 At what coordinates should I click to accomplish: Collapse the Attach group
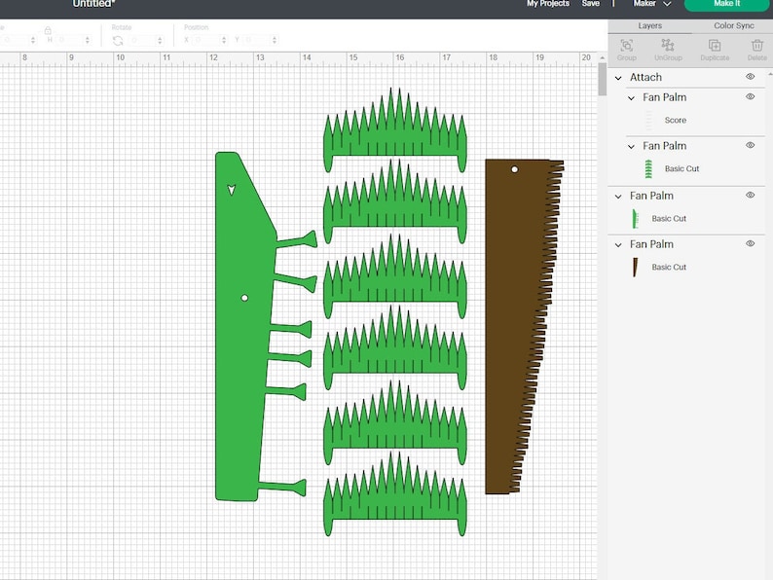coord(618,78)
